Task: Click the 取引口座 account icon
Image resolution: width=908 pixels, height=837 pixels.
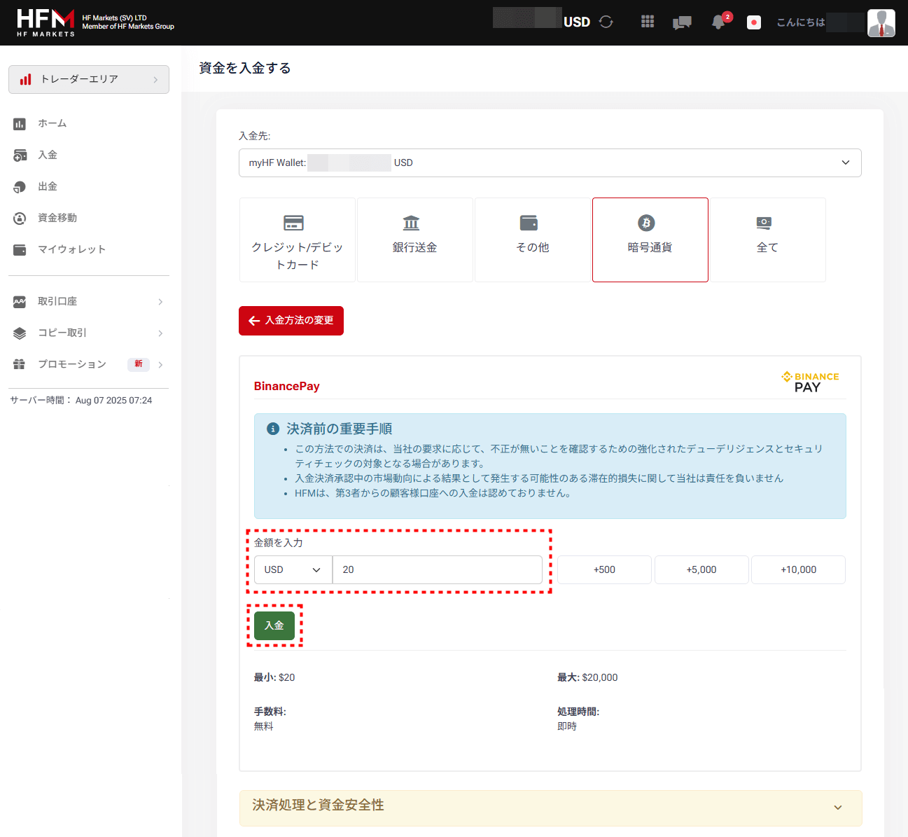Action: pos(20,302)
